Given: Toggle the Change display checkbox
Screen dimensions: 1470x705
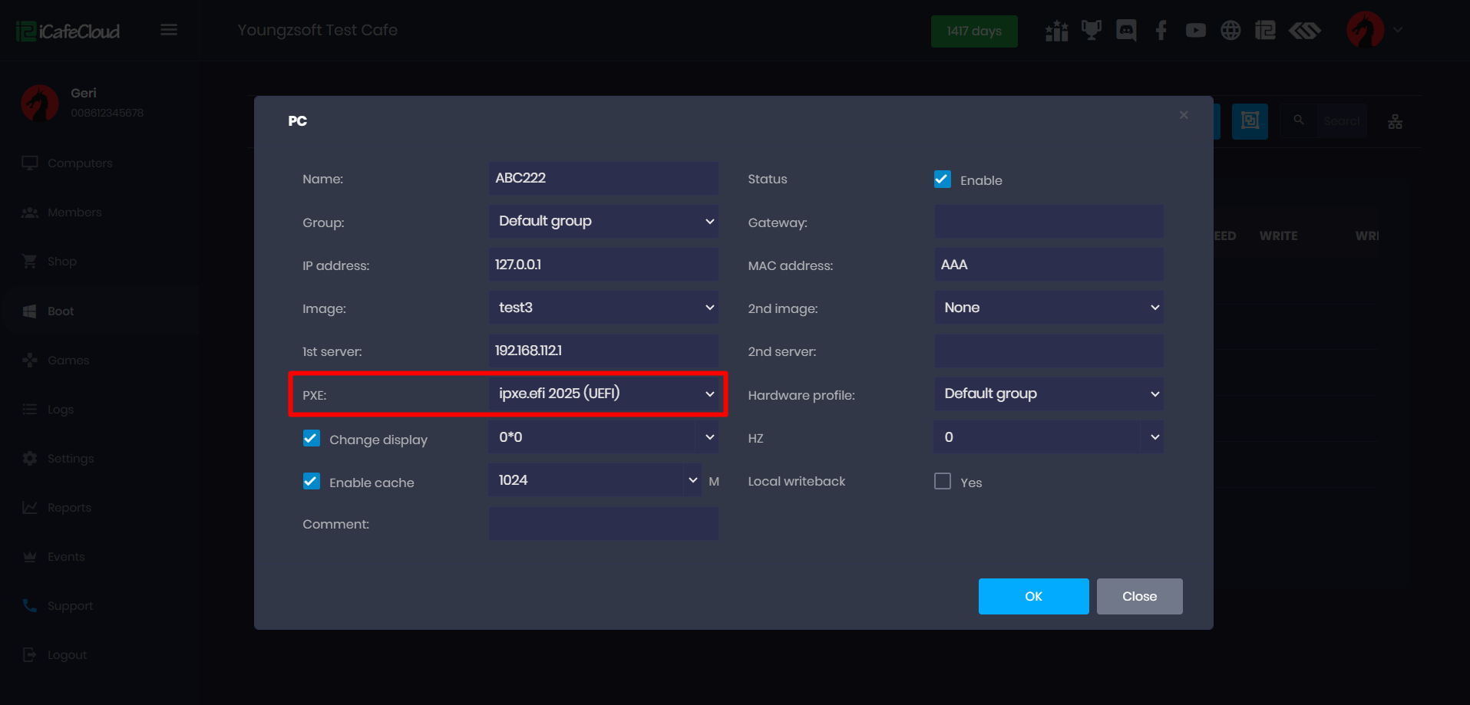Looking at the screenshot, I should click(312, 438).
